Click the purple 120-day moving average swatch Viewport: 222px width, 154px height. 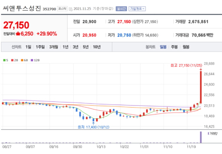(x=32, y=60)
